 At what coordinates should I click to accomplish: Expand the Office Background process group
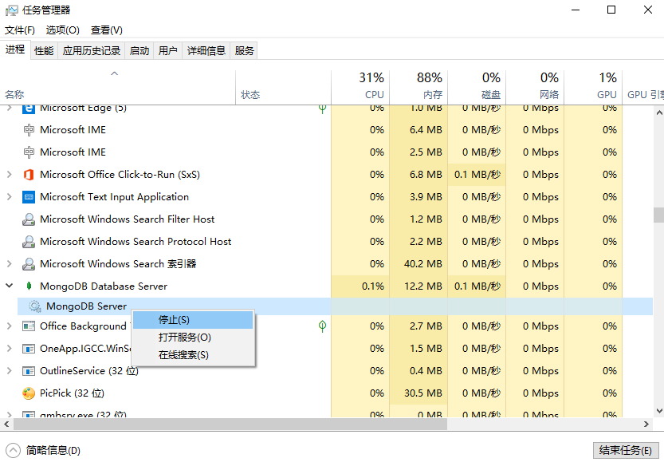click(9, 326)
